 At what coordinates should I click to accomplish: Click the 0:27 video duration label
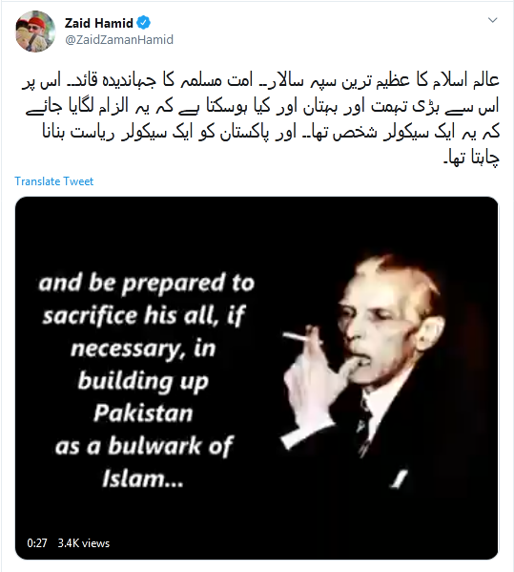tap(37, 543)
